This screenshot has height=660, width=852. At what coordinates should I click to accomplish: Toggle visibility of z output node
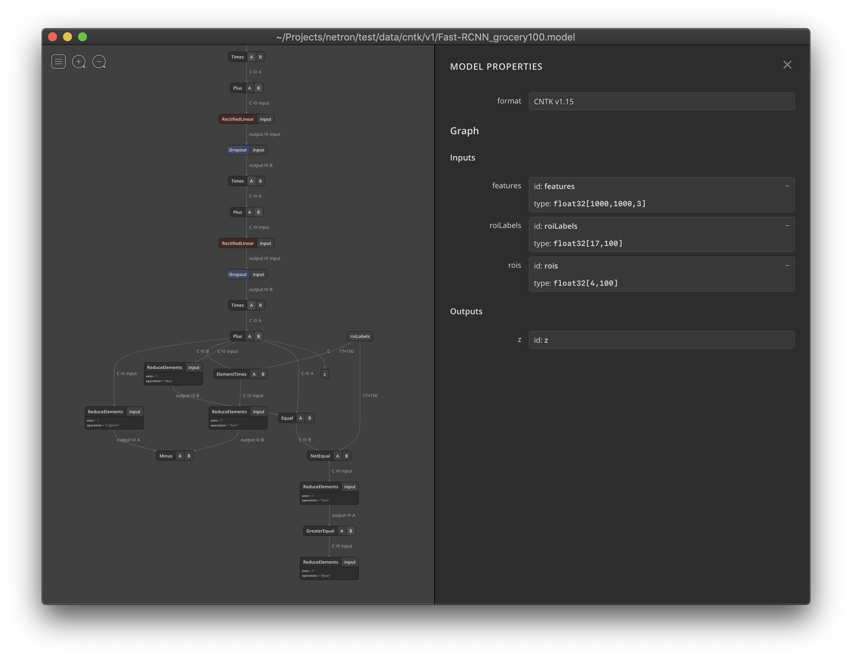pyautogui.click(x=787, y=340)
